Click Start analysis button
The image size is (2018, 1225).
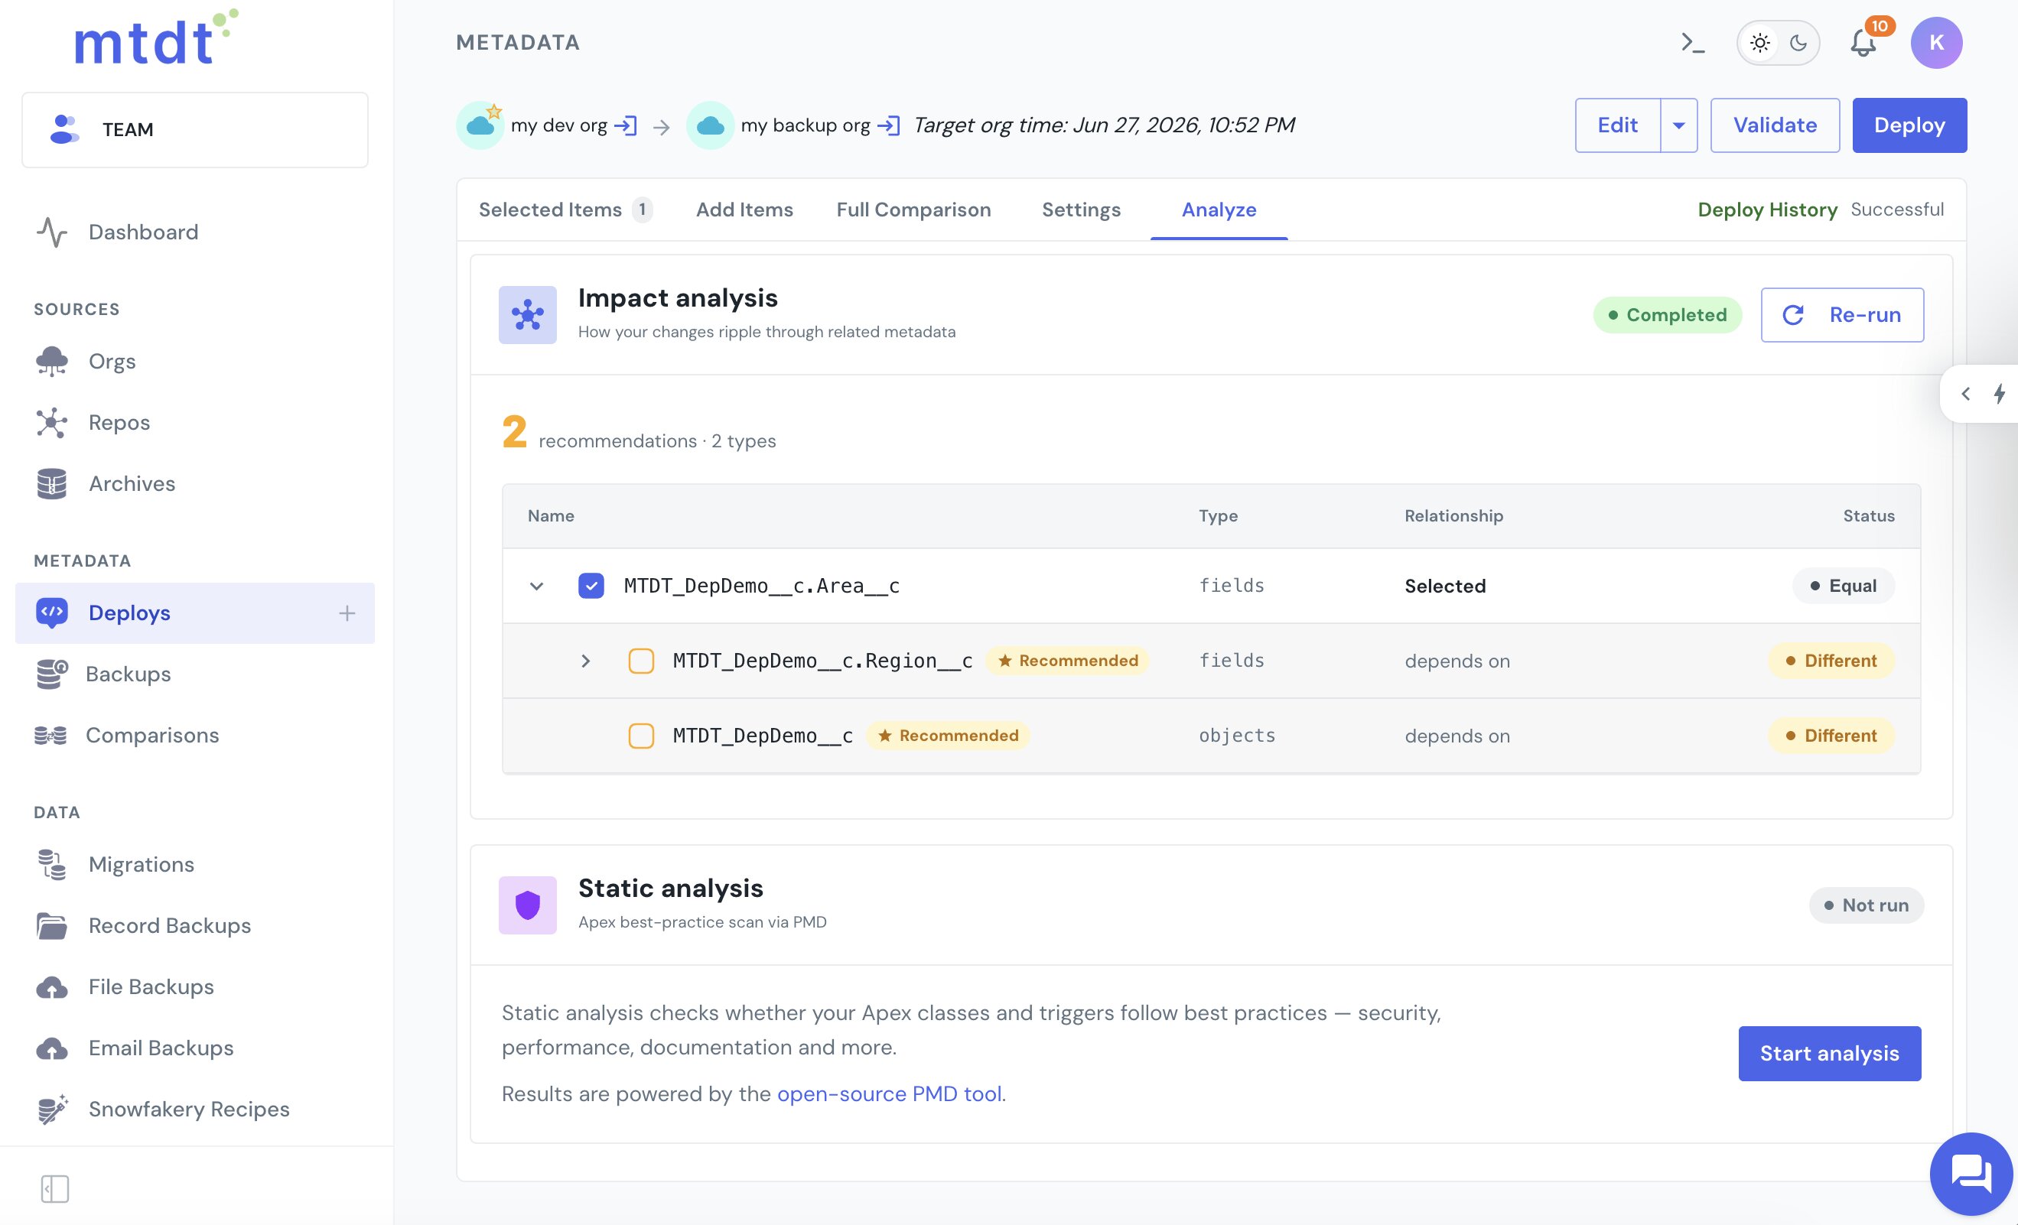[x=1830, y=1053]
